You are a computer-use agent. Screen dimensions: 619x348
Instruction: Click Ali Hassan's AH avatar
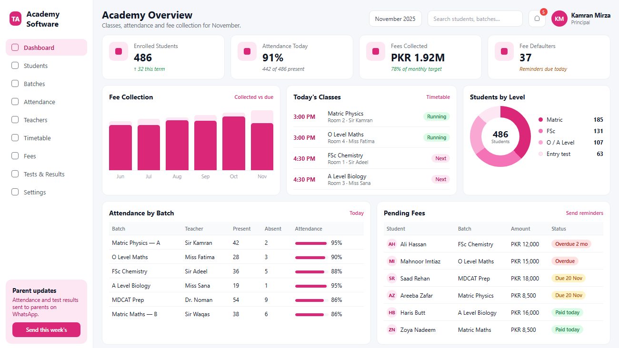click(392, 244)
